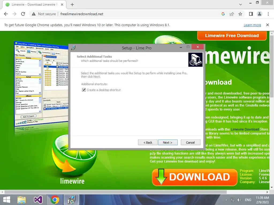Viewport: 274px width, 205px height.
Task: Click the Next button in Setup
Action: click(x=168, y=143)
